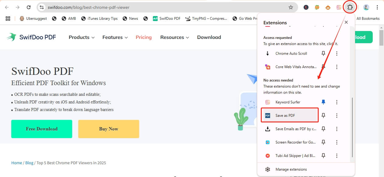Screen dimensions: 384x177
Task: Pin the Screen Recorder extension
Action: 323,142
